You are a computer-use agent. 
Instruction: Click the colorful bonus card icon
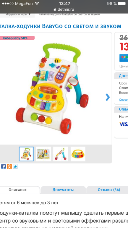pos(124,58)
